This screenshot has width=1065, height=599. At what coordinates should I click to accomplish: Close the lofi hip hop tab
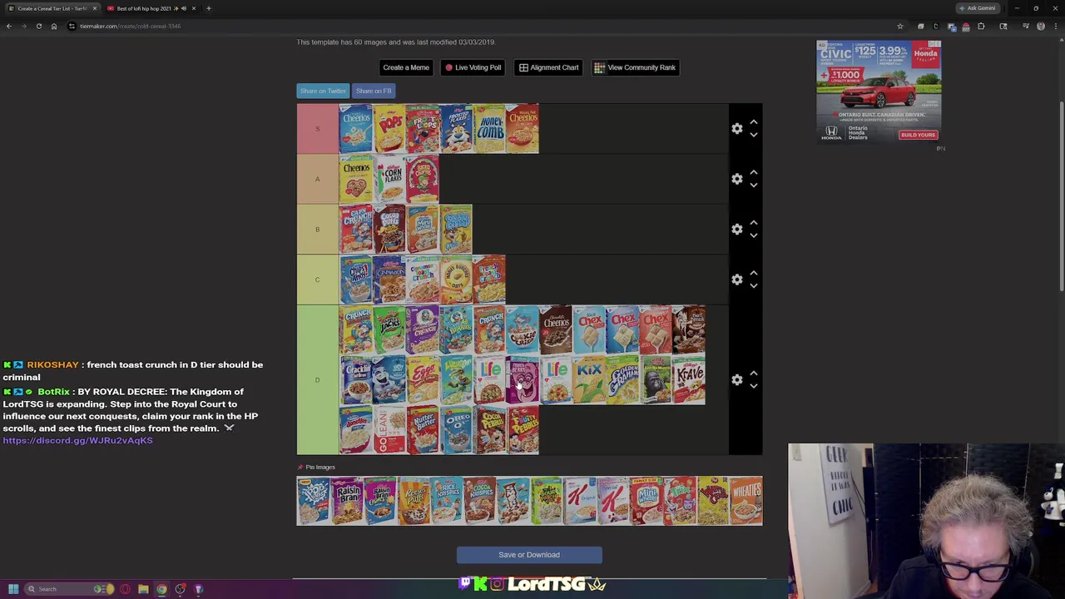click(x=194, y=8)
